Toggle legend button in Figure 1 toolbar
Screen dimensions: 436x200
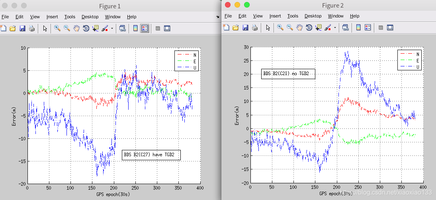click(145, 28)
